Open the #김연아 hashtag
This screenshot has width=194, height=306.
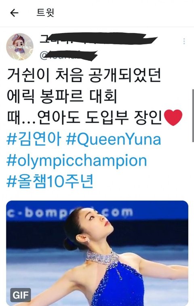34,139
